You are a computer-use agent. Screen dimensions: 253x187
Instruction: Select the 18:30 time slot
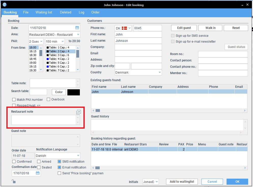click(x=34, y=55)
